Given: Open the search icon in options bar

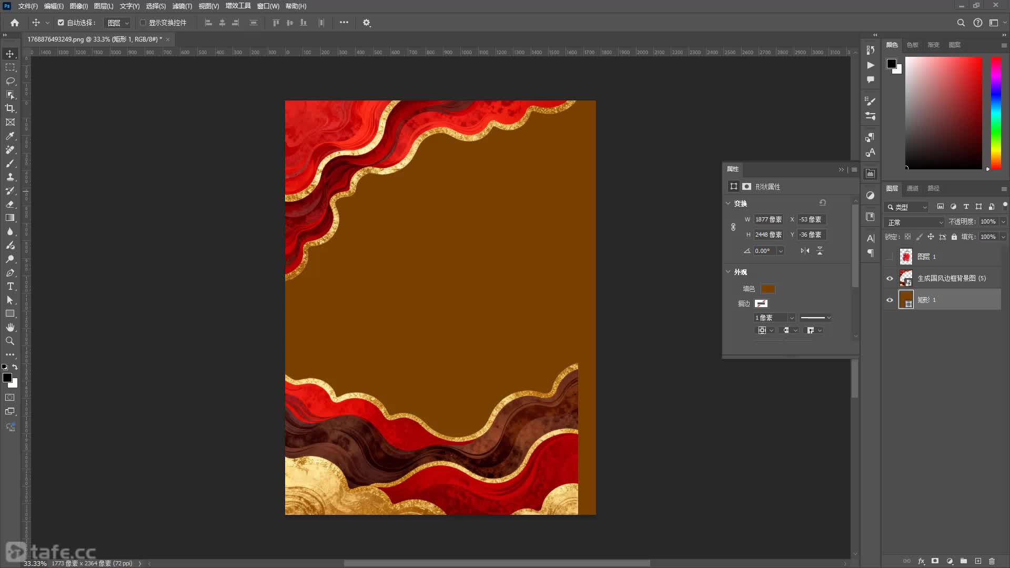Looking at the screenshot, I should 961,23.
